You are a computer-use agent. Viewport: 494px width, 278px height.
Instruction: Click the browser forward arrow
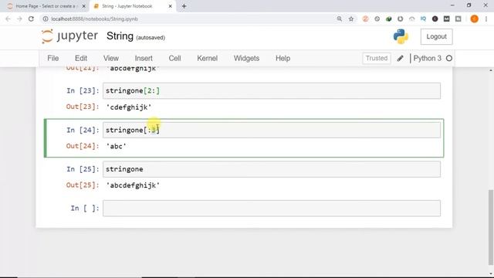coord(19,19)
